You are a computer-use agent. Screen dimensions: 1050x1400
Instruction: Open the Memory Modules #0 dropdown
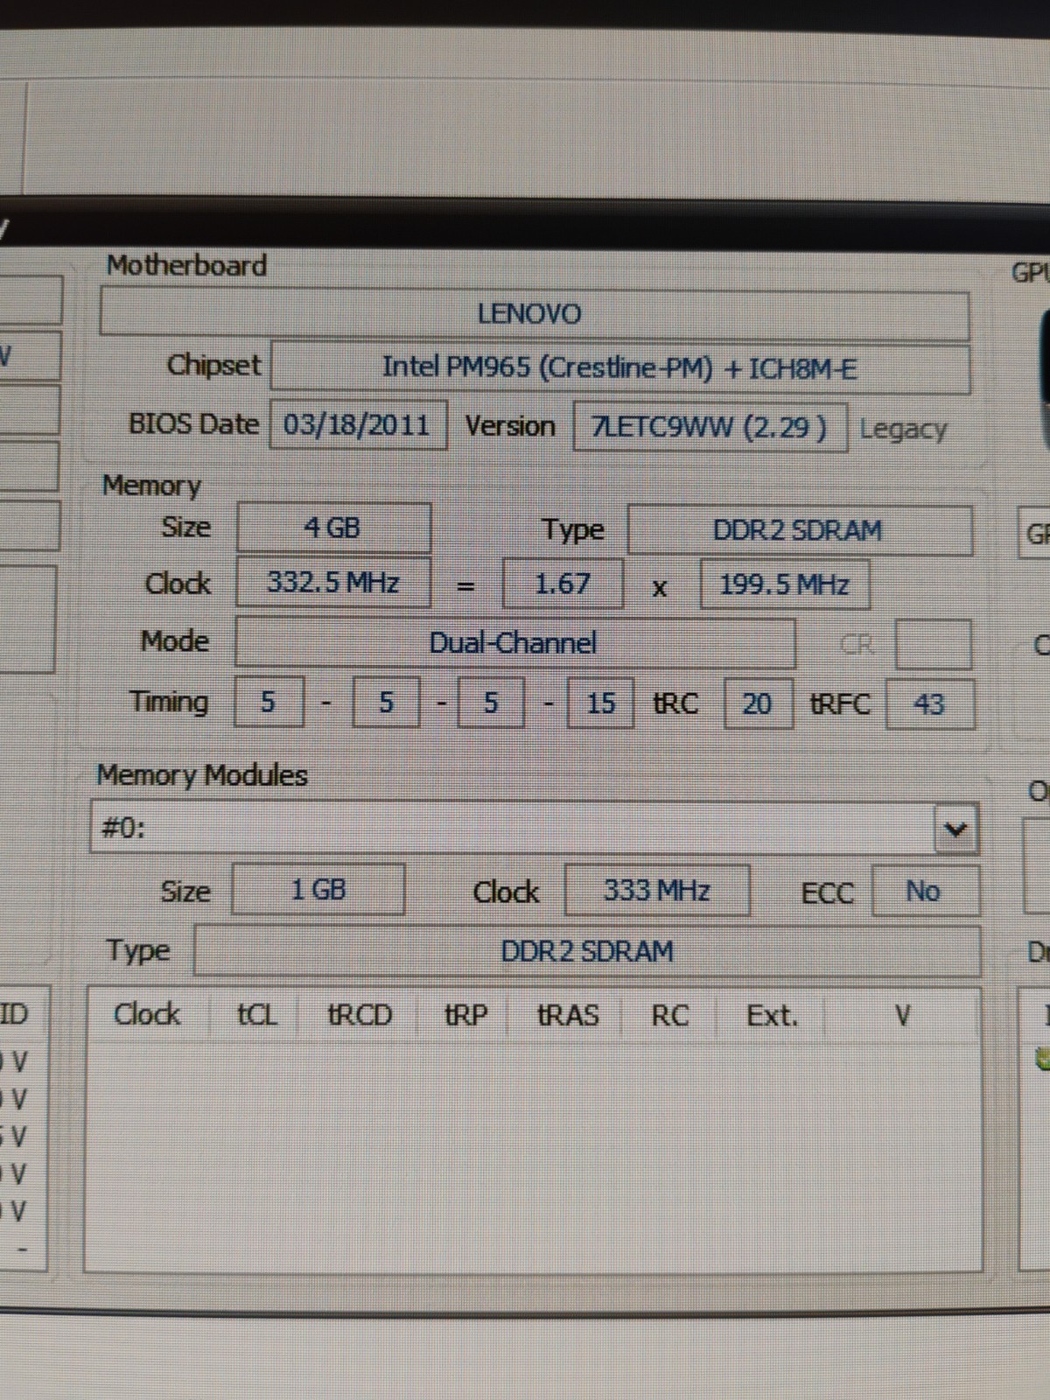point(534,828)
